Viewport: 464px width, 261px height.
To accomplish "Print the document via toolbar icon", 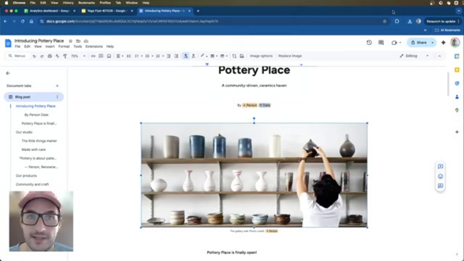I will point(49,56).
